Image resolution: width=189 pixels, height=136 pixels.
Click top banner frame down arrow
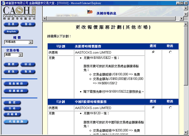[x=186, y=14]
